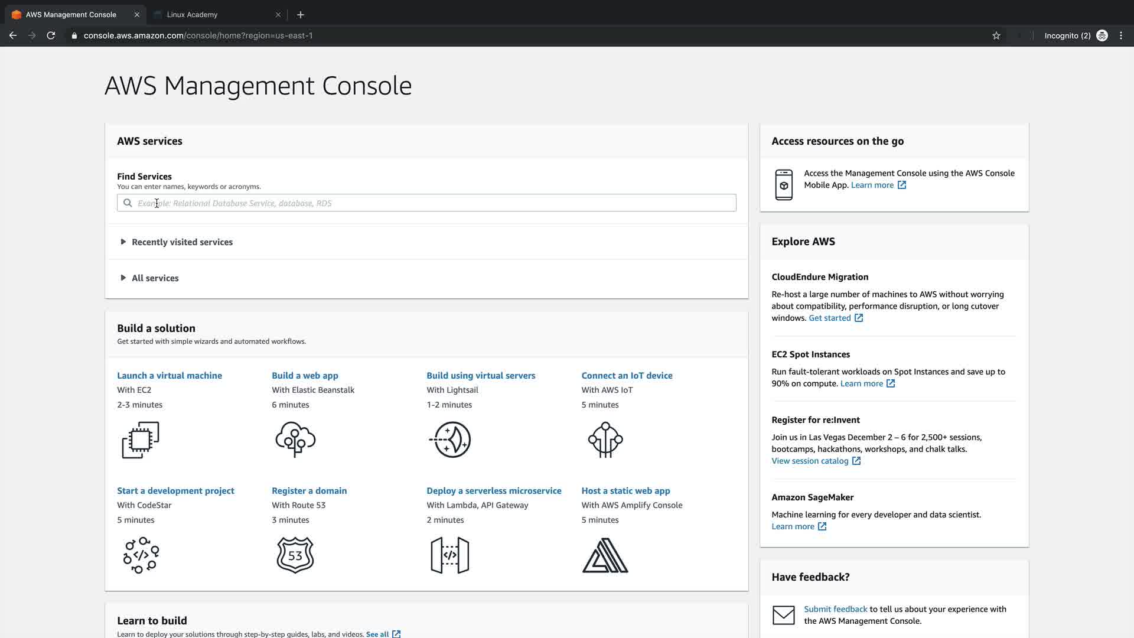Click the EC2 virtual machine chip icon

click(141, 440)
